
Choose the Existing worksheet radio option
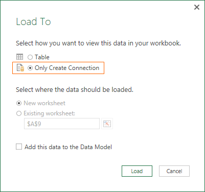point(19,113)
